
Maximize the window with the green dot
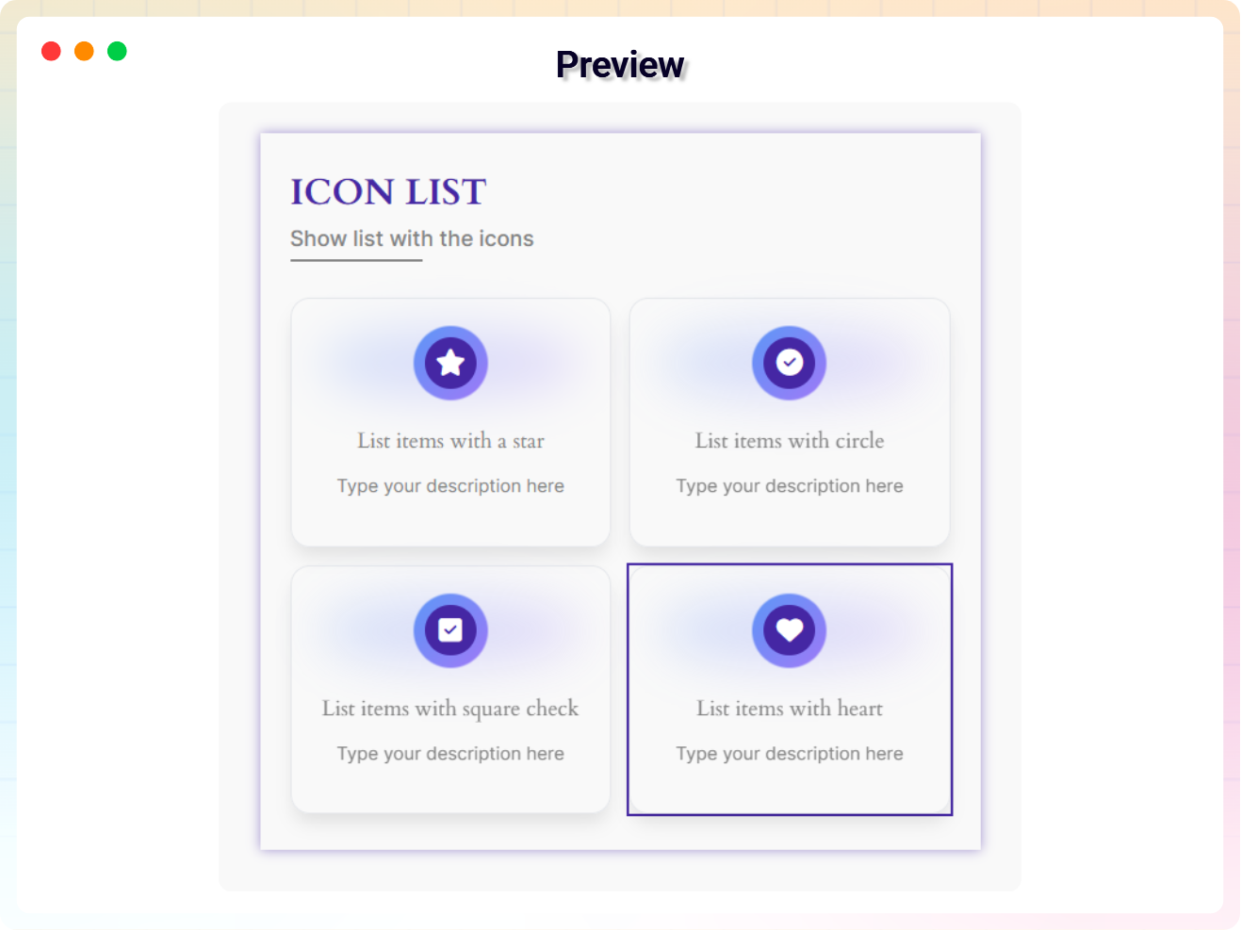[x=117, y=51]
